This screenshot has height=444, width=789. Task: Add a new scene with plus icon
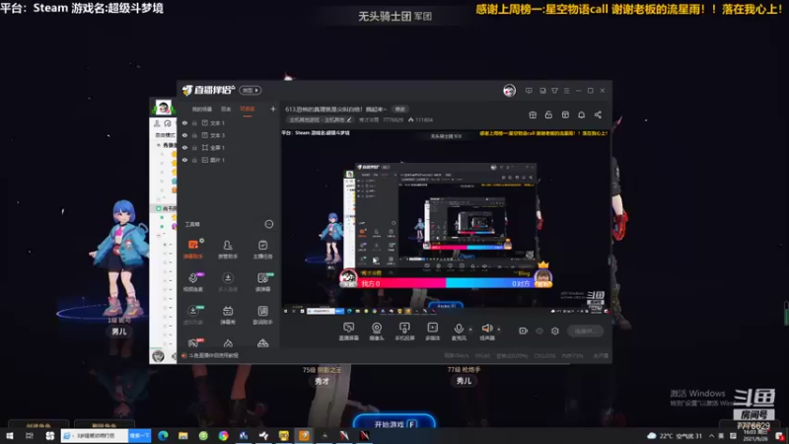[273, 109]
